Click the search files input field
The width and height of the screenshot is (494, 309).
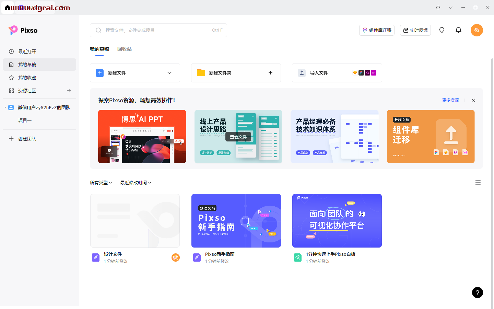tap(158, 30)
